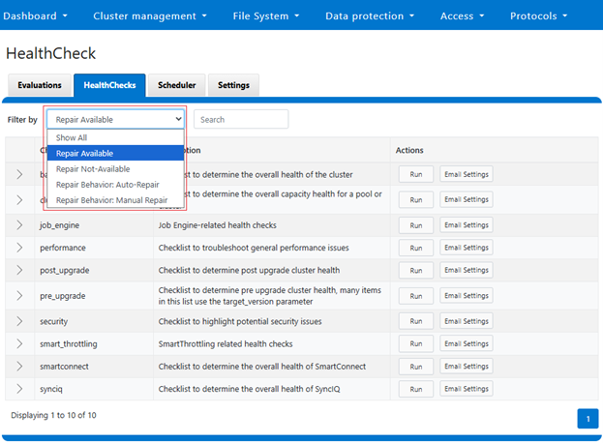
Task: Open Email Settings for smart_throttling
Action: coord(467,343)
